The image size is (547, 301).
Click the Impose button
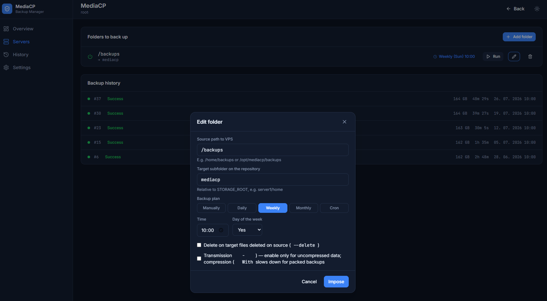coord(336,282)
